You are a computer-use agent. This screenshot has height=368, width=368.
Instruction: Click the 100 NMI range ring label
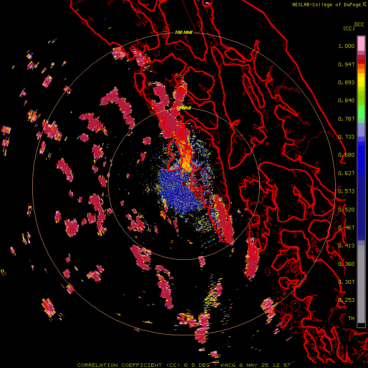click(x=184, y=32)
